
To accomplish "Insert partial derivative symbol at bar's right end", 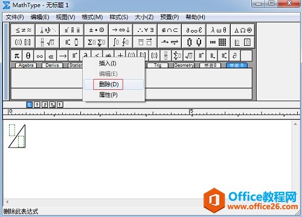I will 234,55.
